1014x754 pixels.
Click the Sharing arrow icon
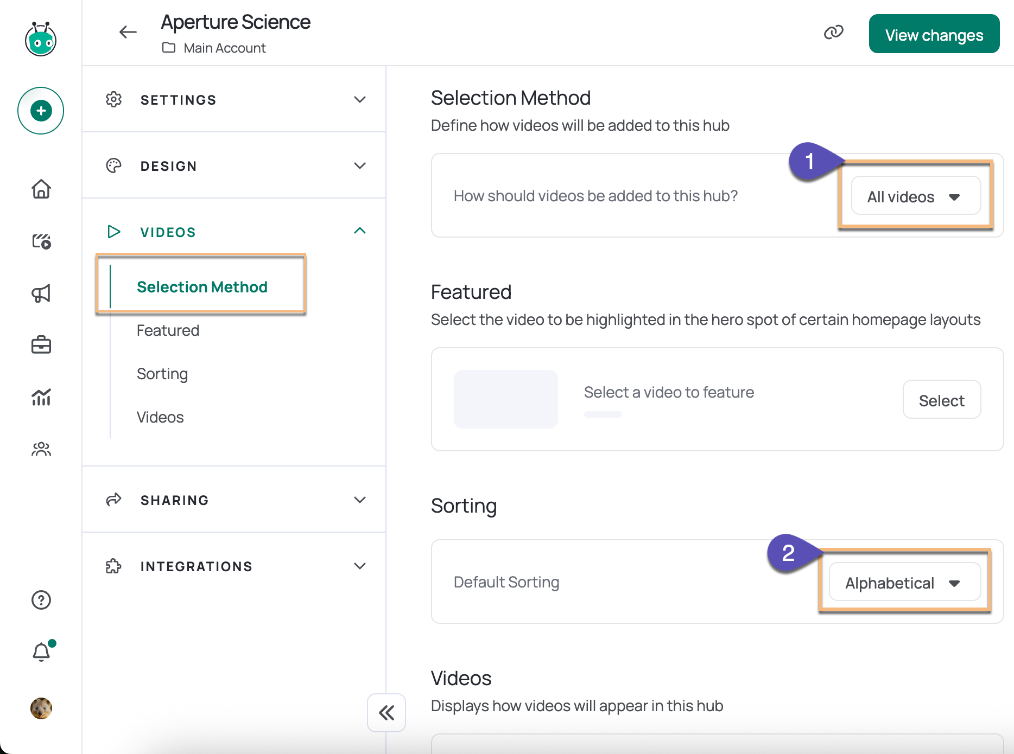pos(113,500)
